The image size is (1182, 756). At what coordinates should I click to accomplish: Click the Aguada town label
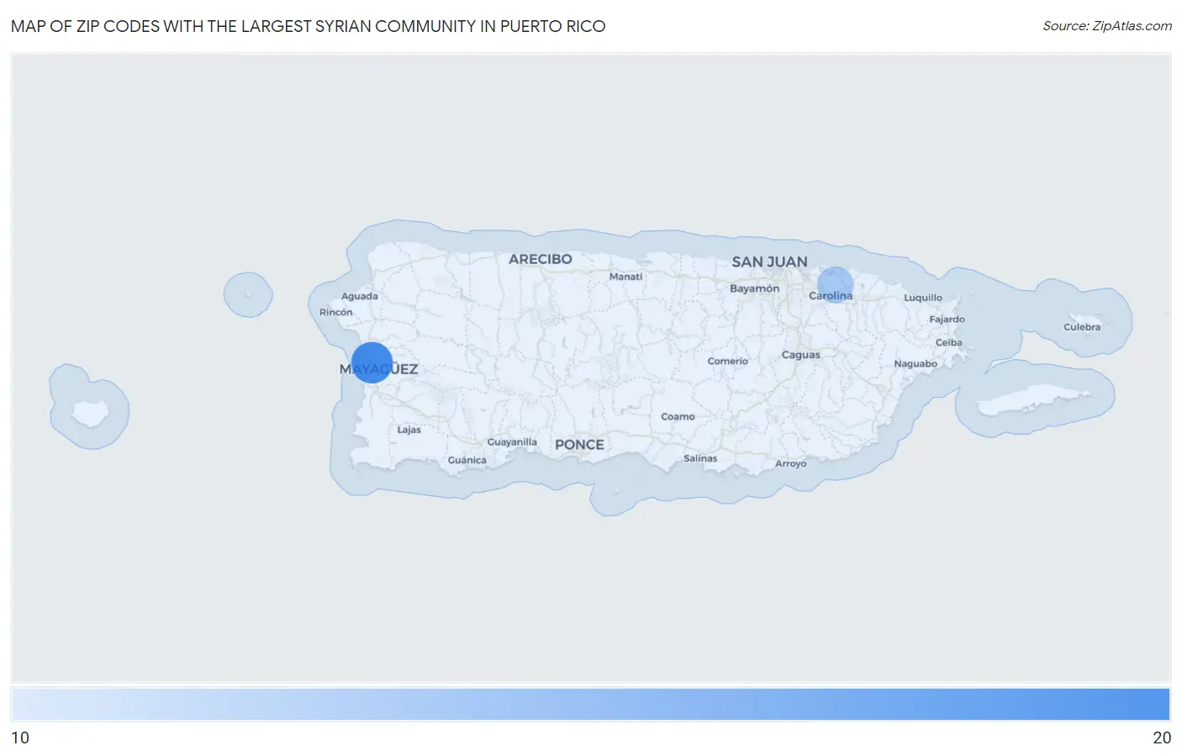pyautogui.click(x=359, y=296)
